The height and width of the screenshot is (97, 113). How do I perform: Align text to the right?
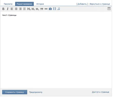pos(20,9)
